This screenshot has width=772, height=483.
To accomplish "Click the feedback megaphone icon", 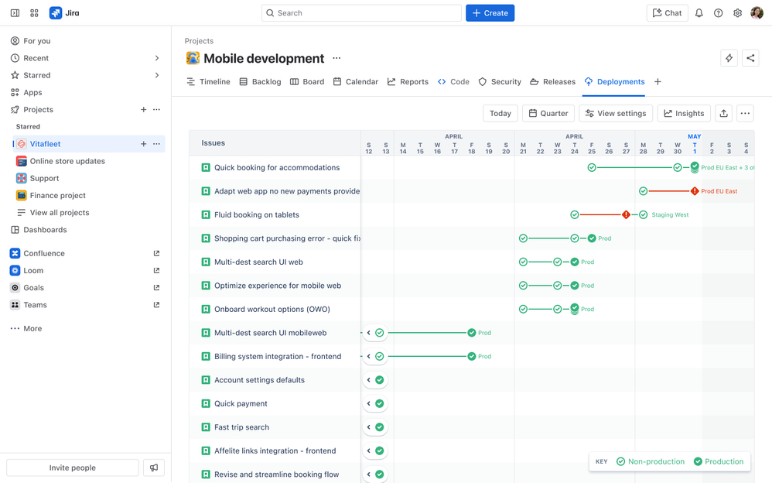I will click(154, 468).
